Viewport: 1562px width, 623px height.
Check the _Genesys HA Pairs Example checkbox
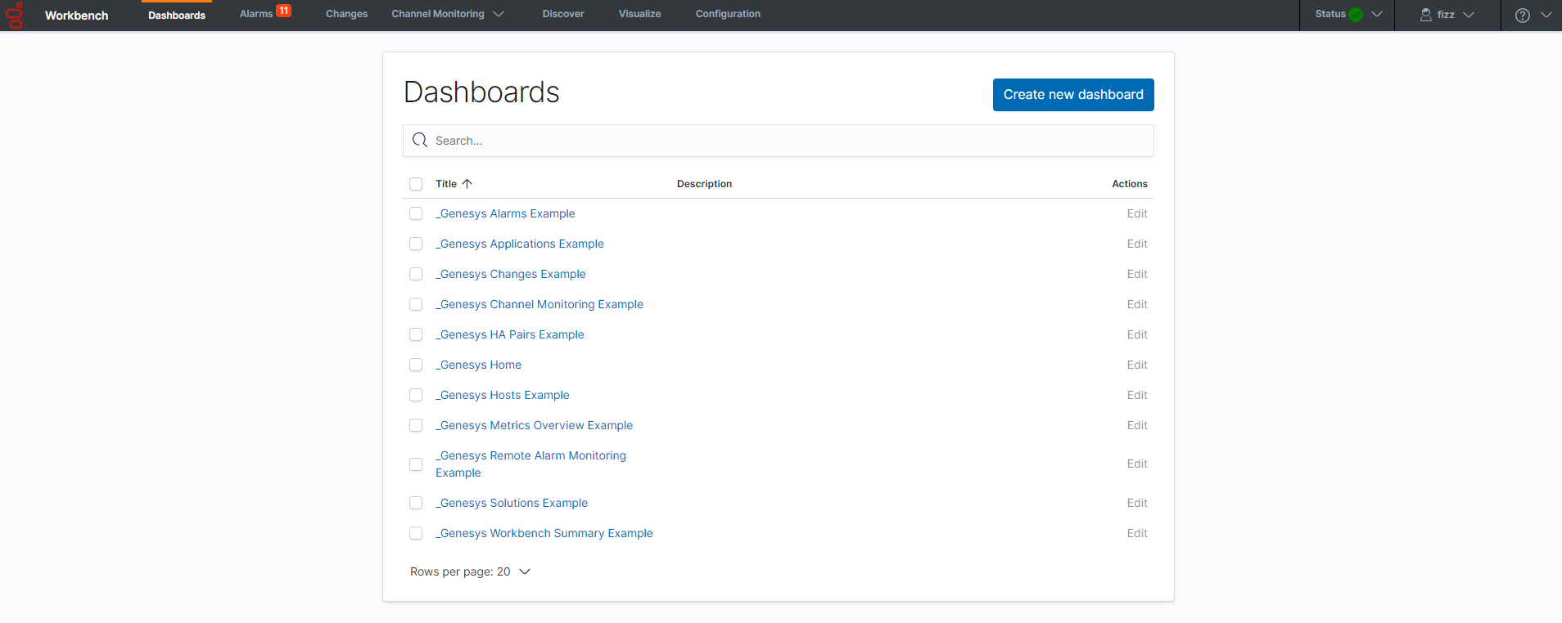coord(416,334)
